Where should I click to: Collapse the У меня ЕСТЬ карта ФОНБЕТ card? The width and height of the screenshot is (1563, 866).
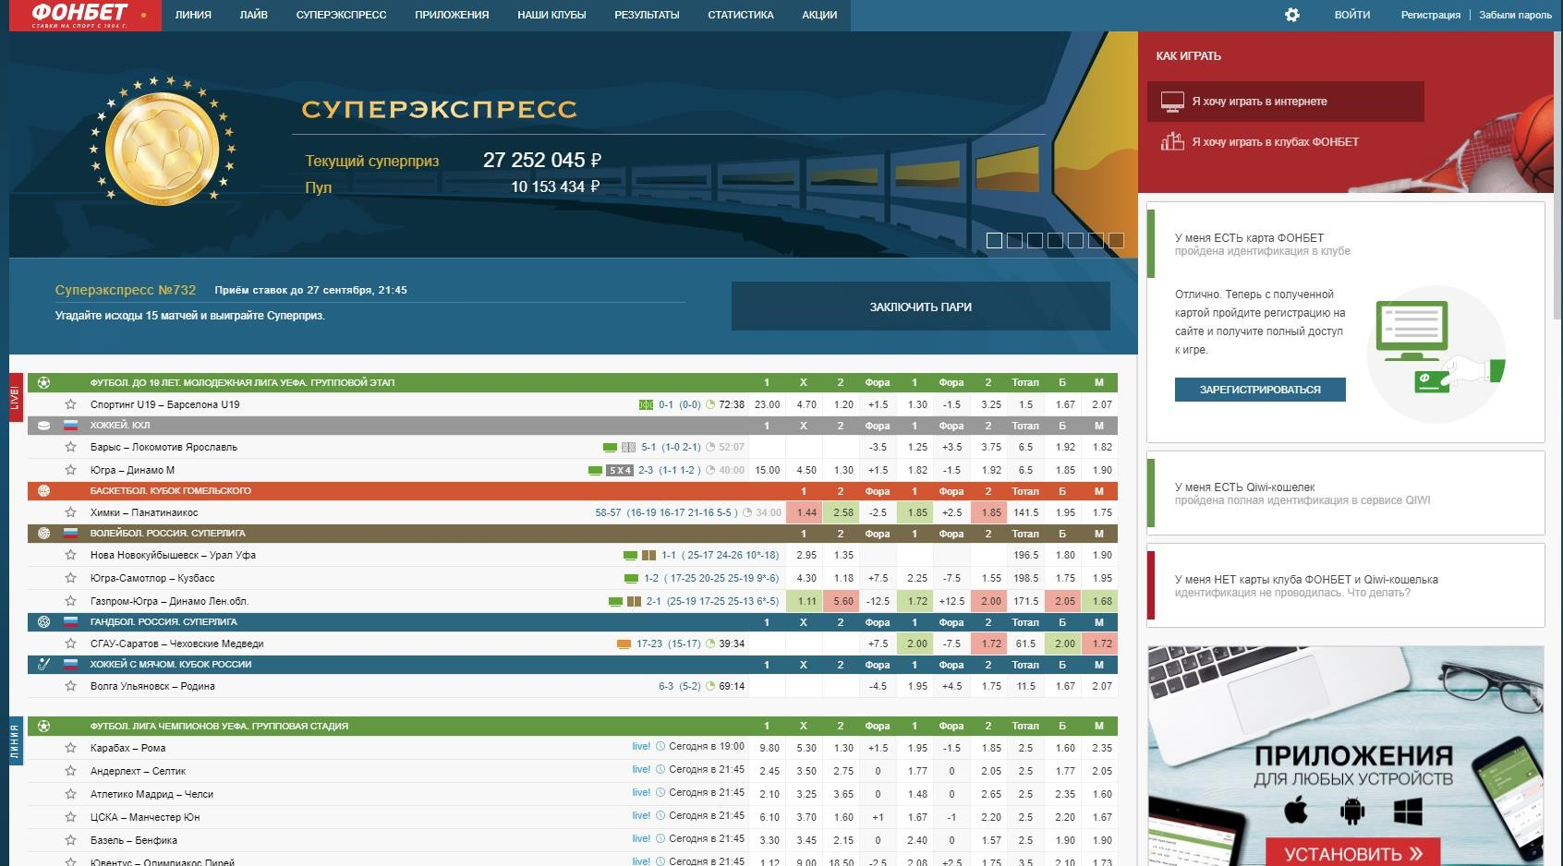pos(1346,244)
